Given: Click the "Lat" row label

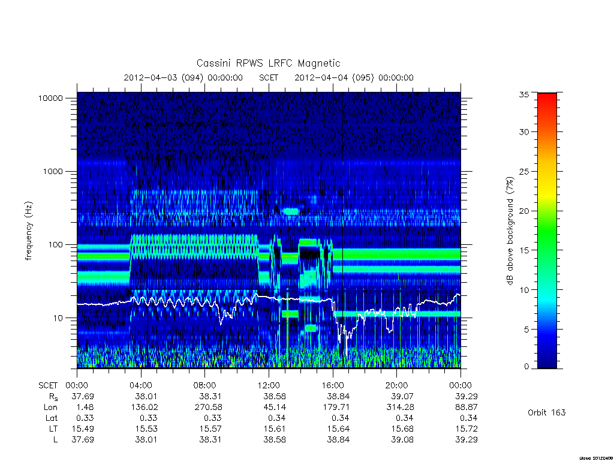Looking at the screenshot, I should pos(52,418).
